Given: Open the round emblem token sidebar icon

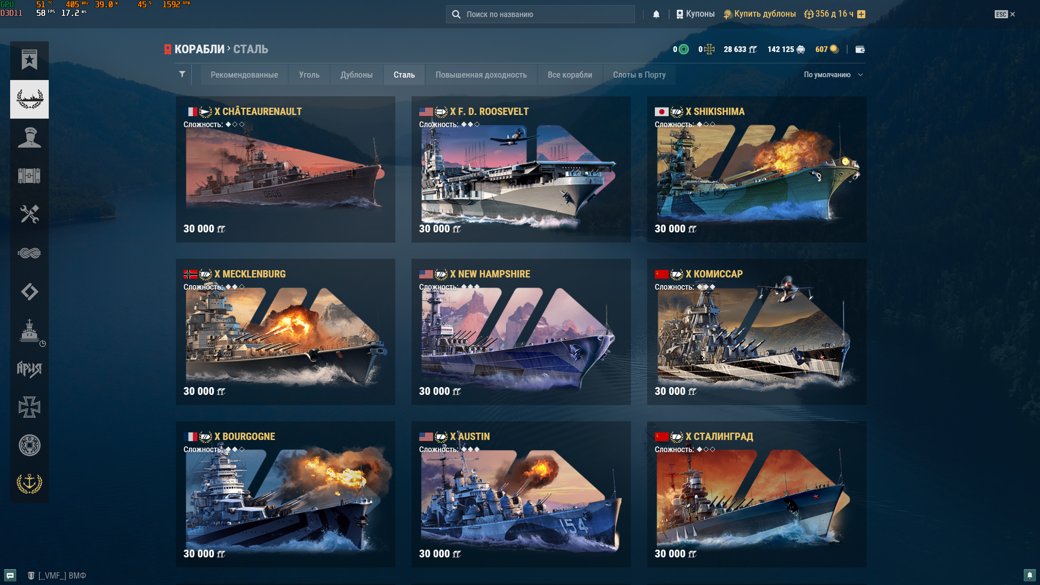Looking at the screenshot, I should (29, 445).
